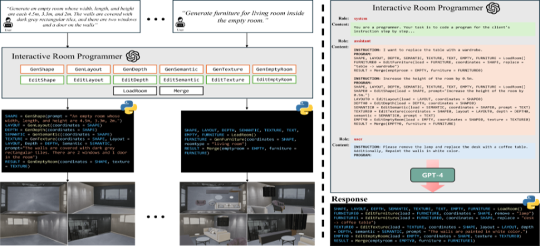
Task: Click the 'RESULT = GenEmptyRoom' line in left code block
Action: tap(67, 163)
